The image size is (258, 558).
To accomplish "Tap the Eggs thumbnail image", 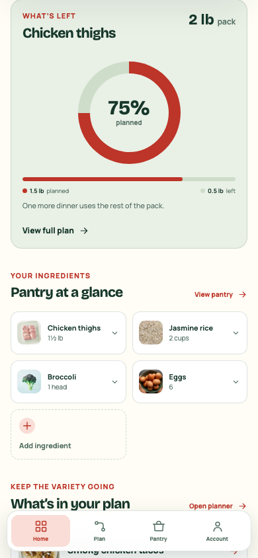I will pos(151,381).
